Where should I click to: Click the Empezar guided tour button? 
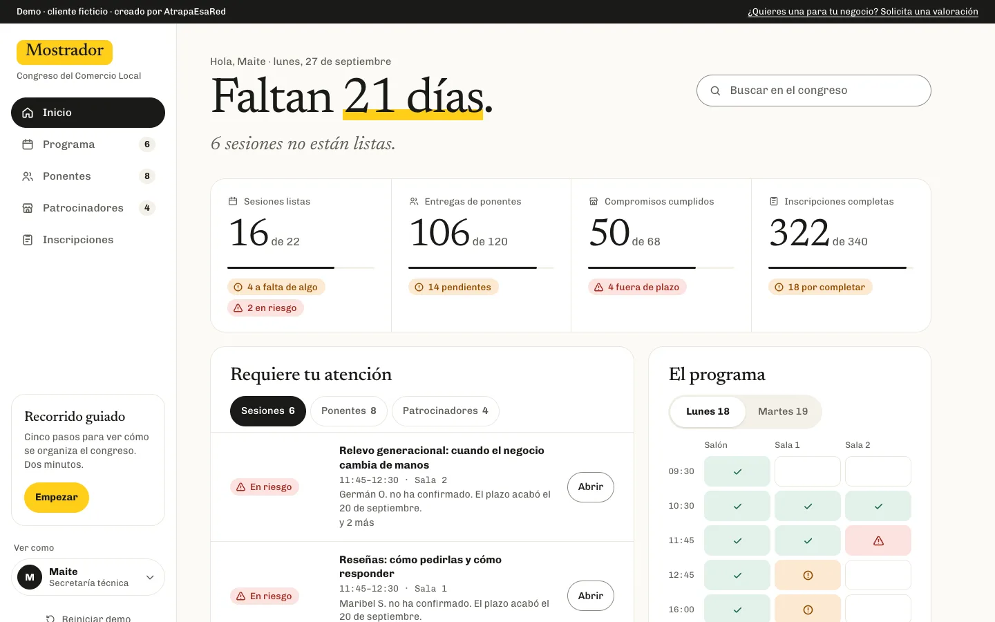coord(57,498)
